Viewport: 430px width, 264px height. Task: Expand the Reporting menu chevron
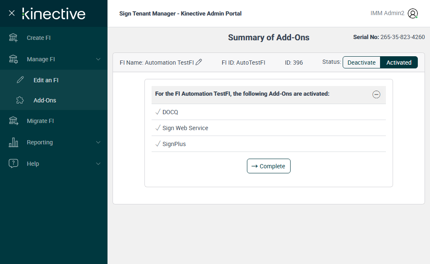(x=98, y=142)
